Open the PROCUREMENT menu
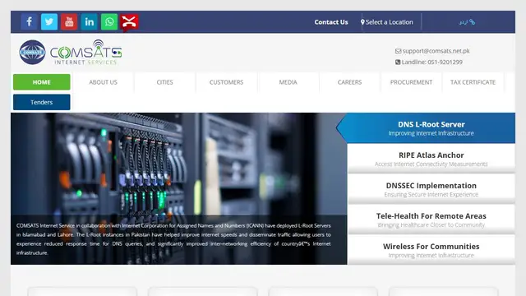 (411, 82)
